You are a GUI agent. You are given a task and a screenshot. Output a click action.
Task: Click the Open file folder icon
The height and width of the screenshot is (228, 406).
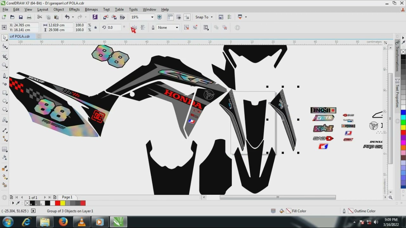pyautogui.click(x=12, y=17)
